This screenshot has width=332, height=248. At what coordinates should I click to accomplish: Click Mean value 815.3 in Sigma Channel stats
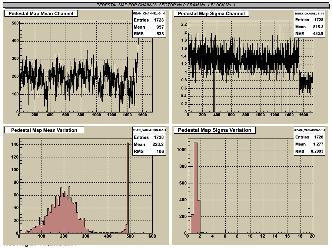318,27
